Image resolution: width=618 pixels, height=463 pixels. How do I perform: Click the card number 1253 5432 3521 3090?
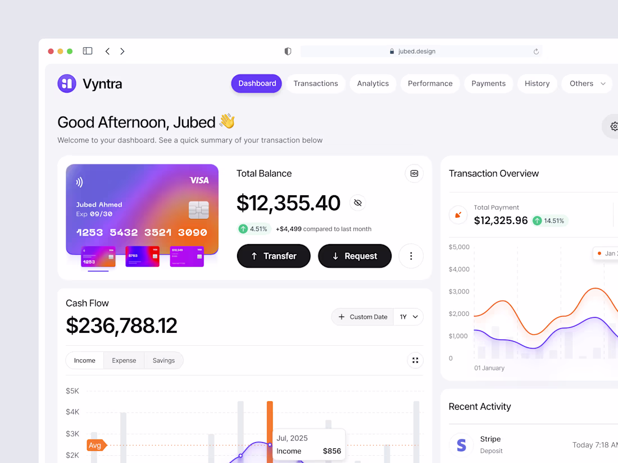(142, 232)
